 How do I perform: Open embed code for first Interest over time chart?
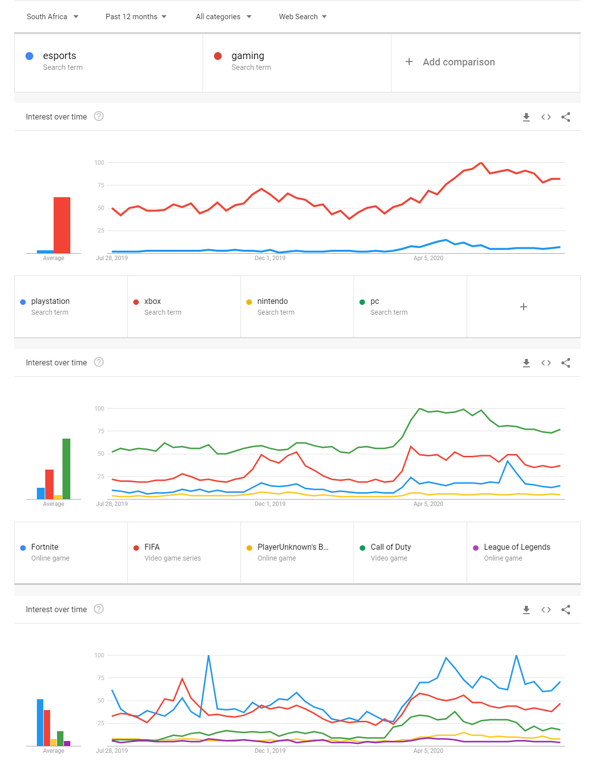[546, 117]
